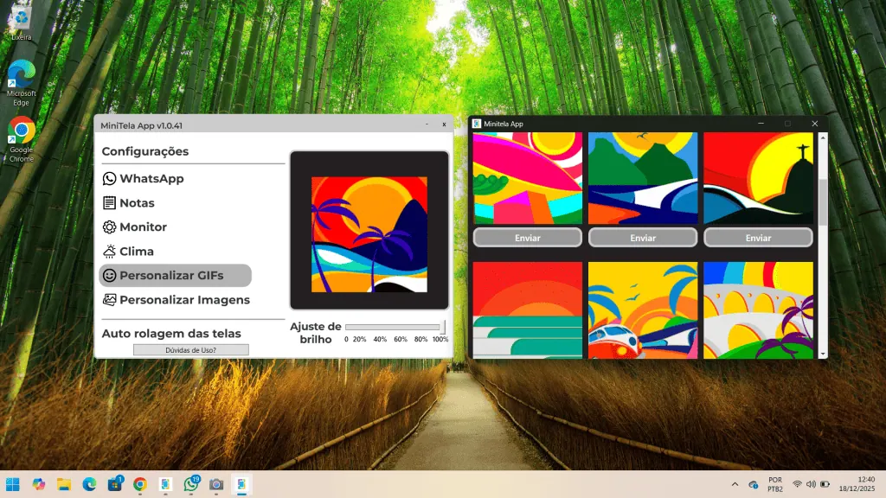Screen dimensions: 886x498
Task: Open Google Chrome from the desktop shortcut
Action: pos(21,131)
